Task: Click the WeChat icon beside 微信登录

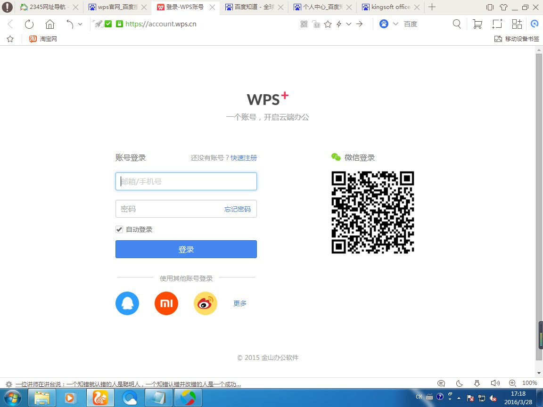Action: pyautogui.click(x=336, y=157)
